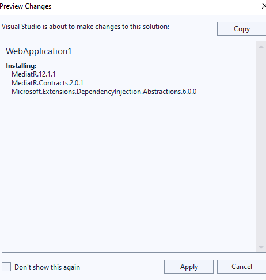Select the MediatR.Contracts.2.0.1 package entry
The image size is (266, 280).
click(47, 83)
